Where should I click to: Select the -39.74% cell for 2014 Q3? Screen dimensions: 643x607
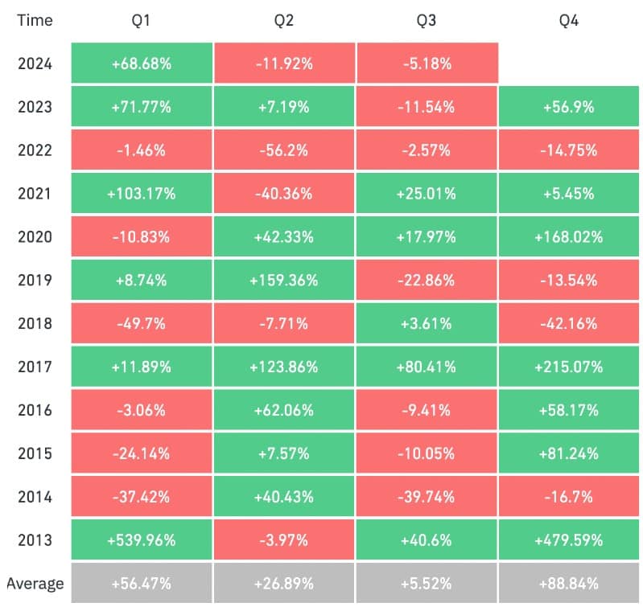click(427, 497)
